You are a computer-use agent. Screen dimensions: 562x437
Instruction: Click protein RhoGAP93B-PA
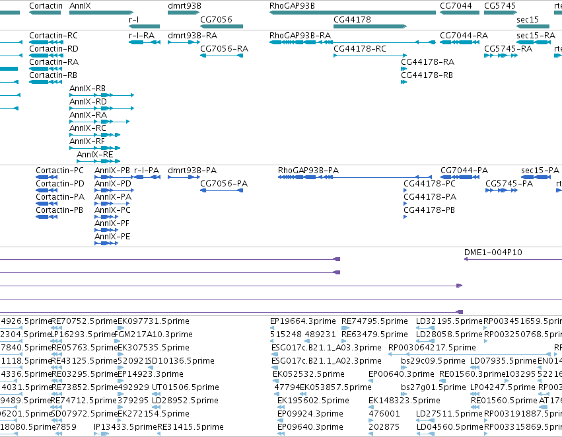click(x=355, y=177)
